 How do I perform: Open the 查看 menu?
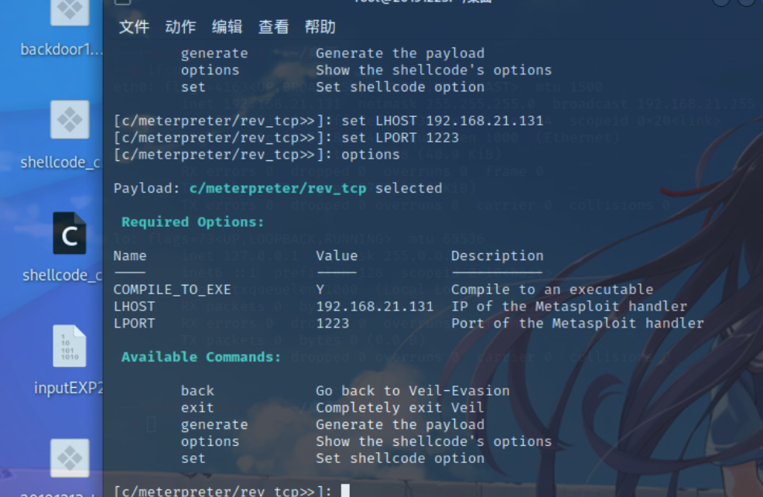pos(273,27)
